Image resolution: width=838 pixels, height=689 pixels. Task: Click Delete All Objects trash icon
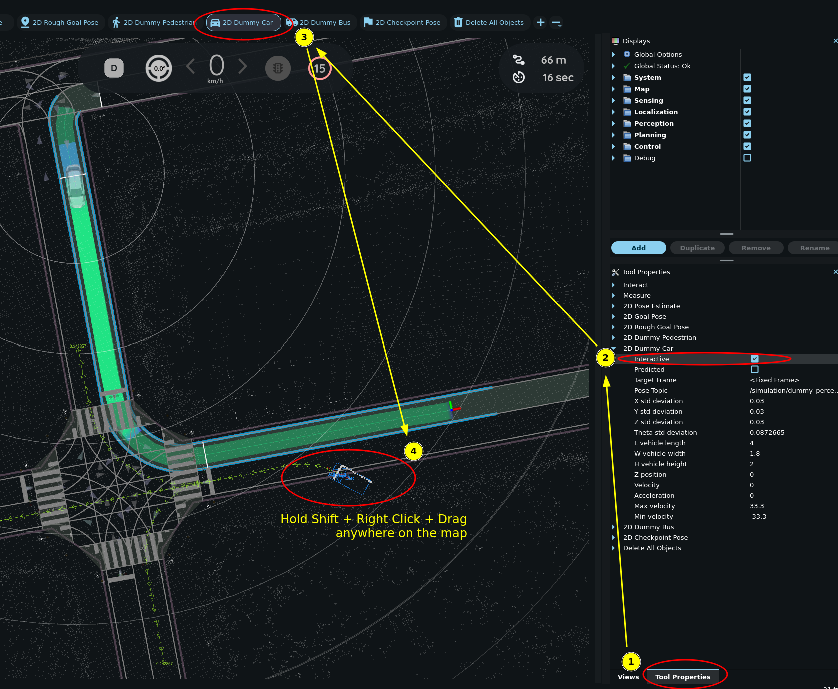point(458,23)
